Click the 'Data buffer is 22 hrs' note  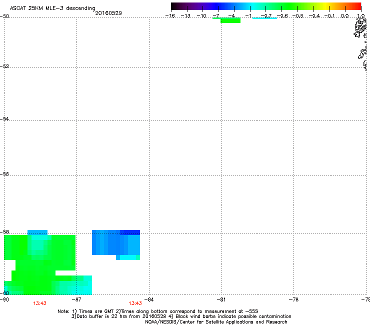click(x=181, y=316)
